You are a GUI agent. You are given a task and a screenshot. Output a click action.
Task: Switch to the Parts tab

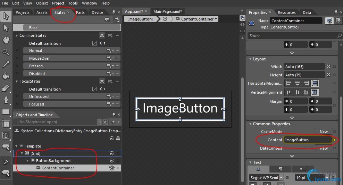[x=80, y=12]
